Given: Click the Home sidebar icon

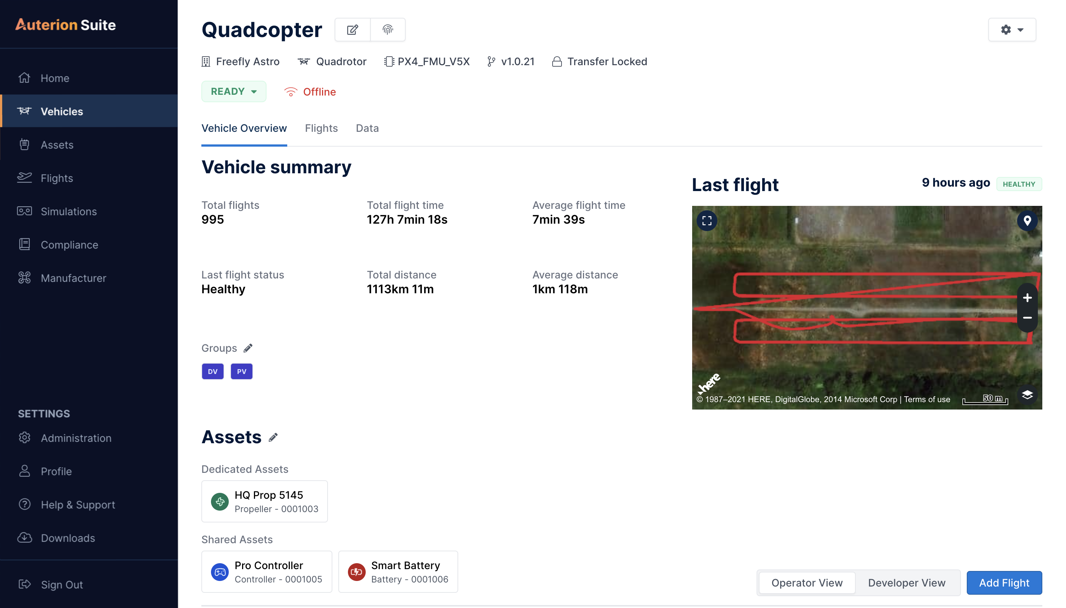Looking at the screenshot, I should tap(24, 78).
